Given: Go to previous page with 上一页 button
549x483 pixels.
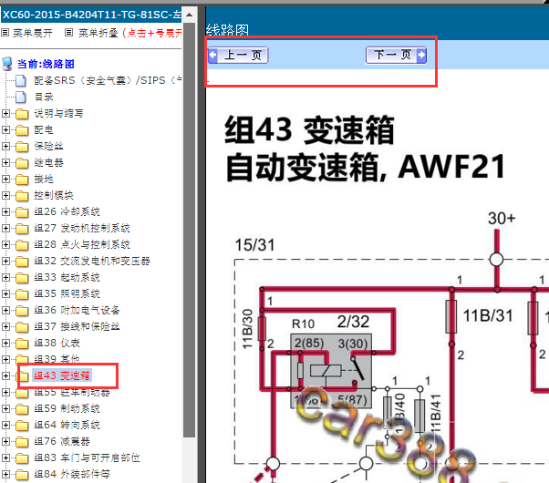Looking at the screenshot, I should tap(238, 56).
